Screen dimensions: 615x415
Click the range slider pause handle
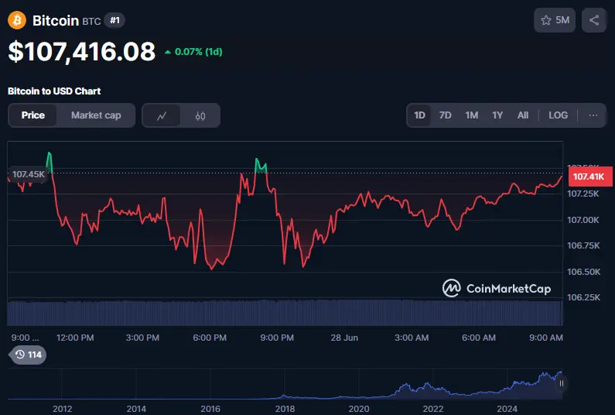[562, 383]
